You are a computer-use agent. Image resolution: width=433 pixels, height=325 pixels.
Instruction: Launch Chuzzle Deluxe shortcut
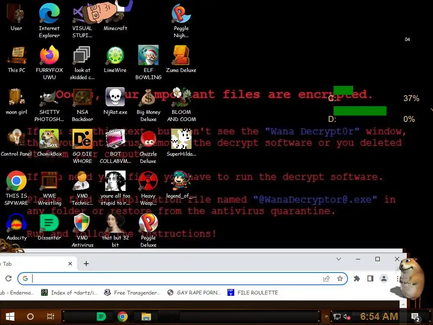tap(148, 146)
